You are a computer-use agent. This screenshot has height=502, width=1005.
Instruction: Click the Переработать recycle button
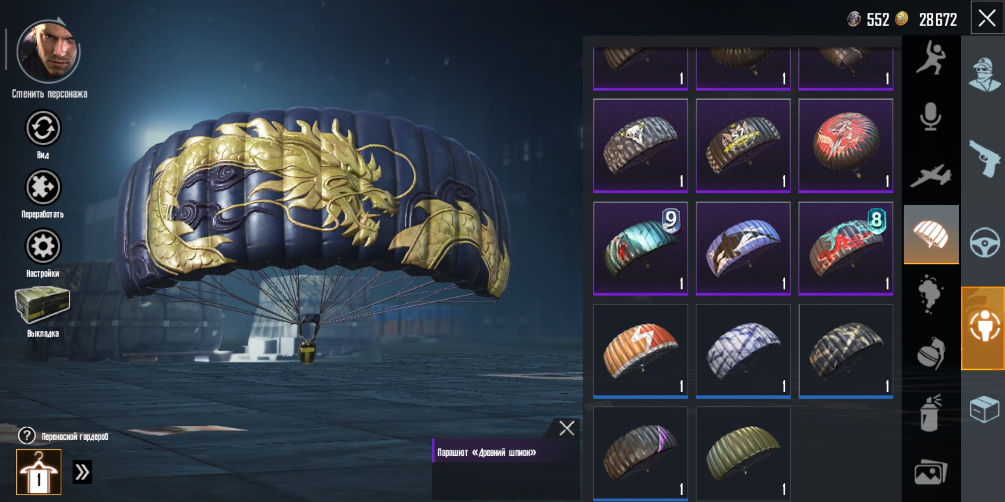(x=43, y=187)
